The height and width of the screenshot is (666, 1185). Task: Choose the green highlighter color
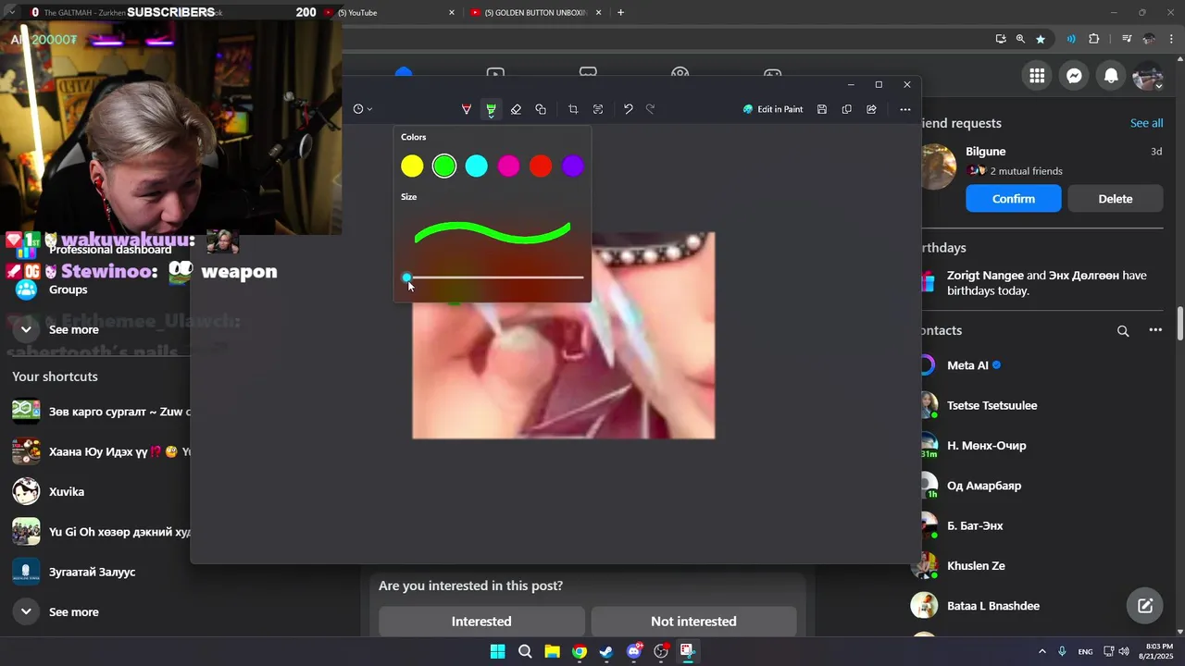pos(444,166)
